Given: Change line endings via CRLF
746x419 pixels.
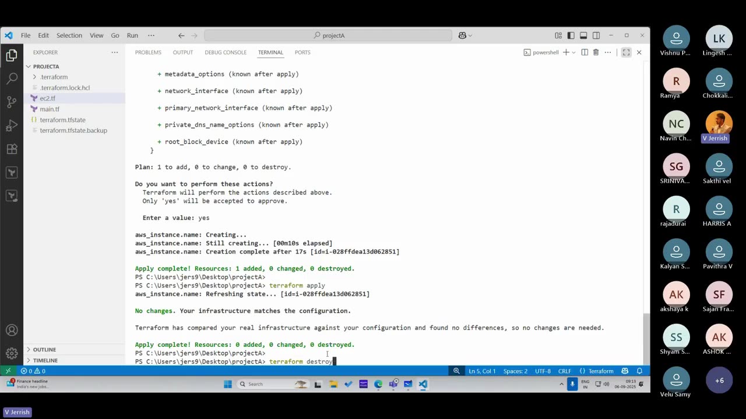Looking at the screenshot, I should (565, 371).
